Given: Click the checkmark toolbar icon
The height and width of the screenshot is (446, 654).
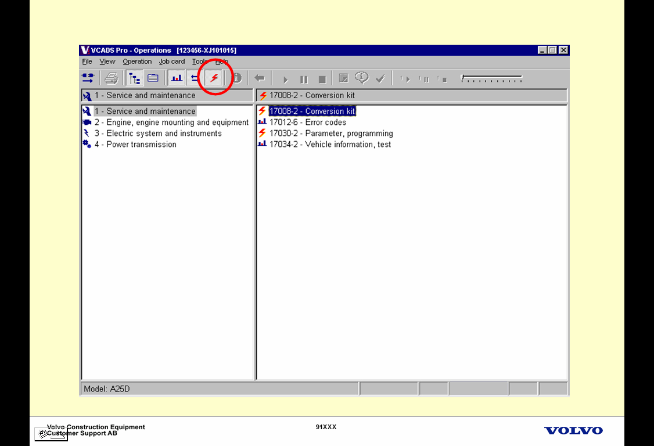Looking at the screenshot, I should pyautogui.click(x=380, y=78).
